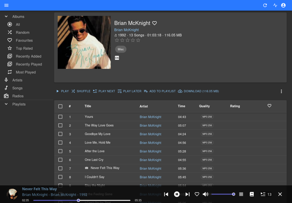The width and height of the screenshot is (292, 203).
Task: Open Recently Added albums
Action: [29, 56]
